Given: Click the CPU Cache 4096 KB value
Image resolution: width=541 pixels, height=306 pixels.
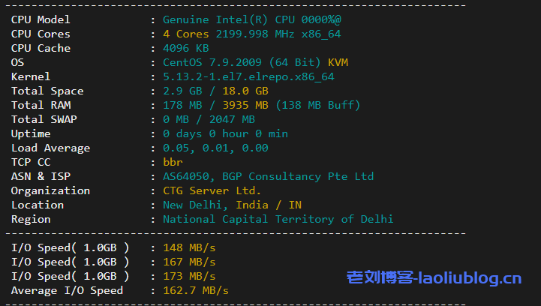Looking at the screenshot, I should (185, 48).
